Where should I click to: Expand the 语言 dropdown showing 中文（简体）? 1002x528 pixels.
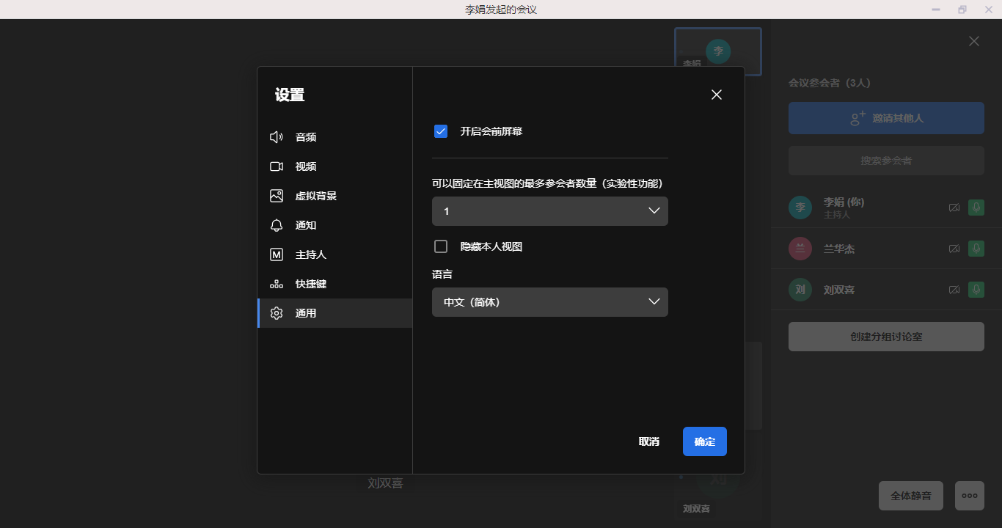click(549, 302)
